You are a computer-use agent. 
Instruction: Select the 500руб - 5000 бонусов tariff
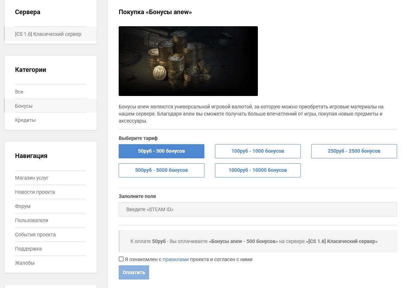tap(161, 170)
